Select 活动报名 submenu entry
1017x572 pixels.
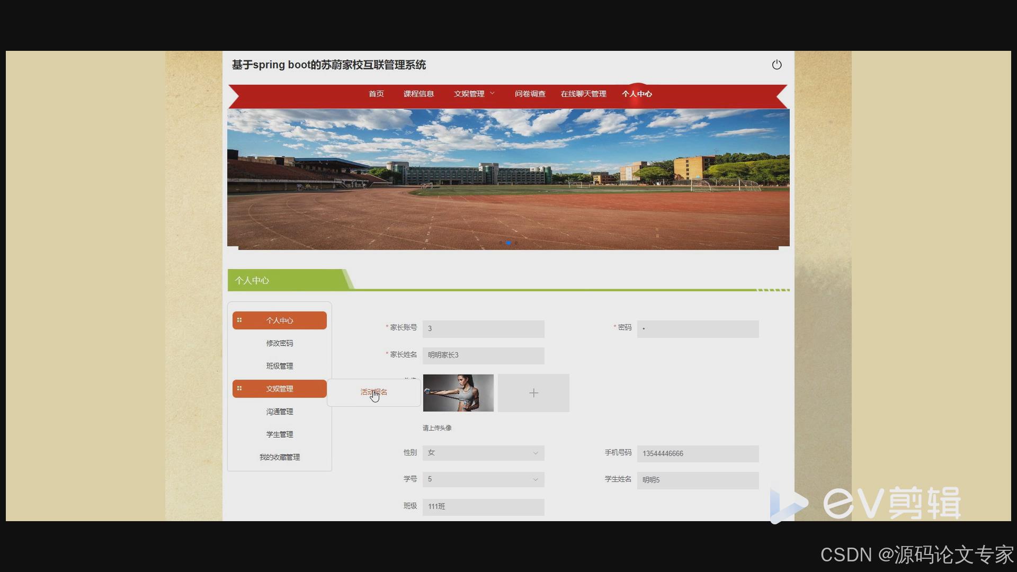click(x=374, y=392)
